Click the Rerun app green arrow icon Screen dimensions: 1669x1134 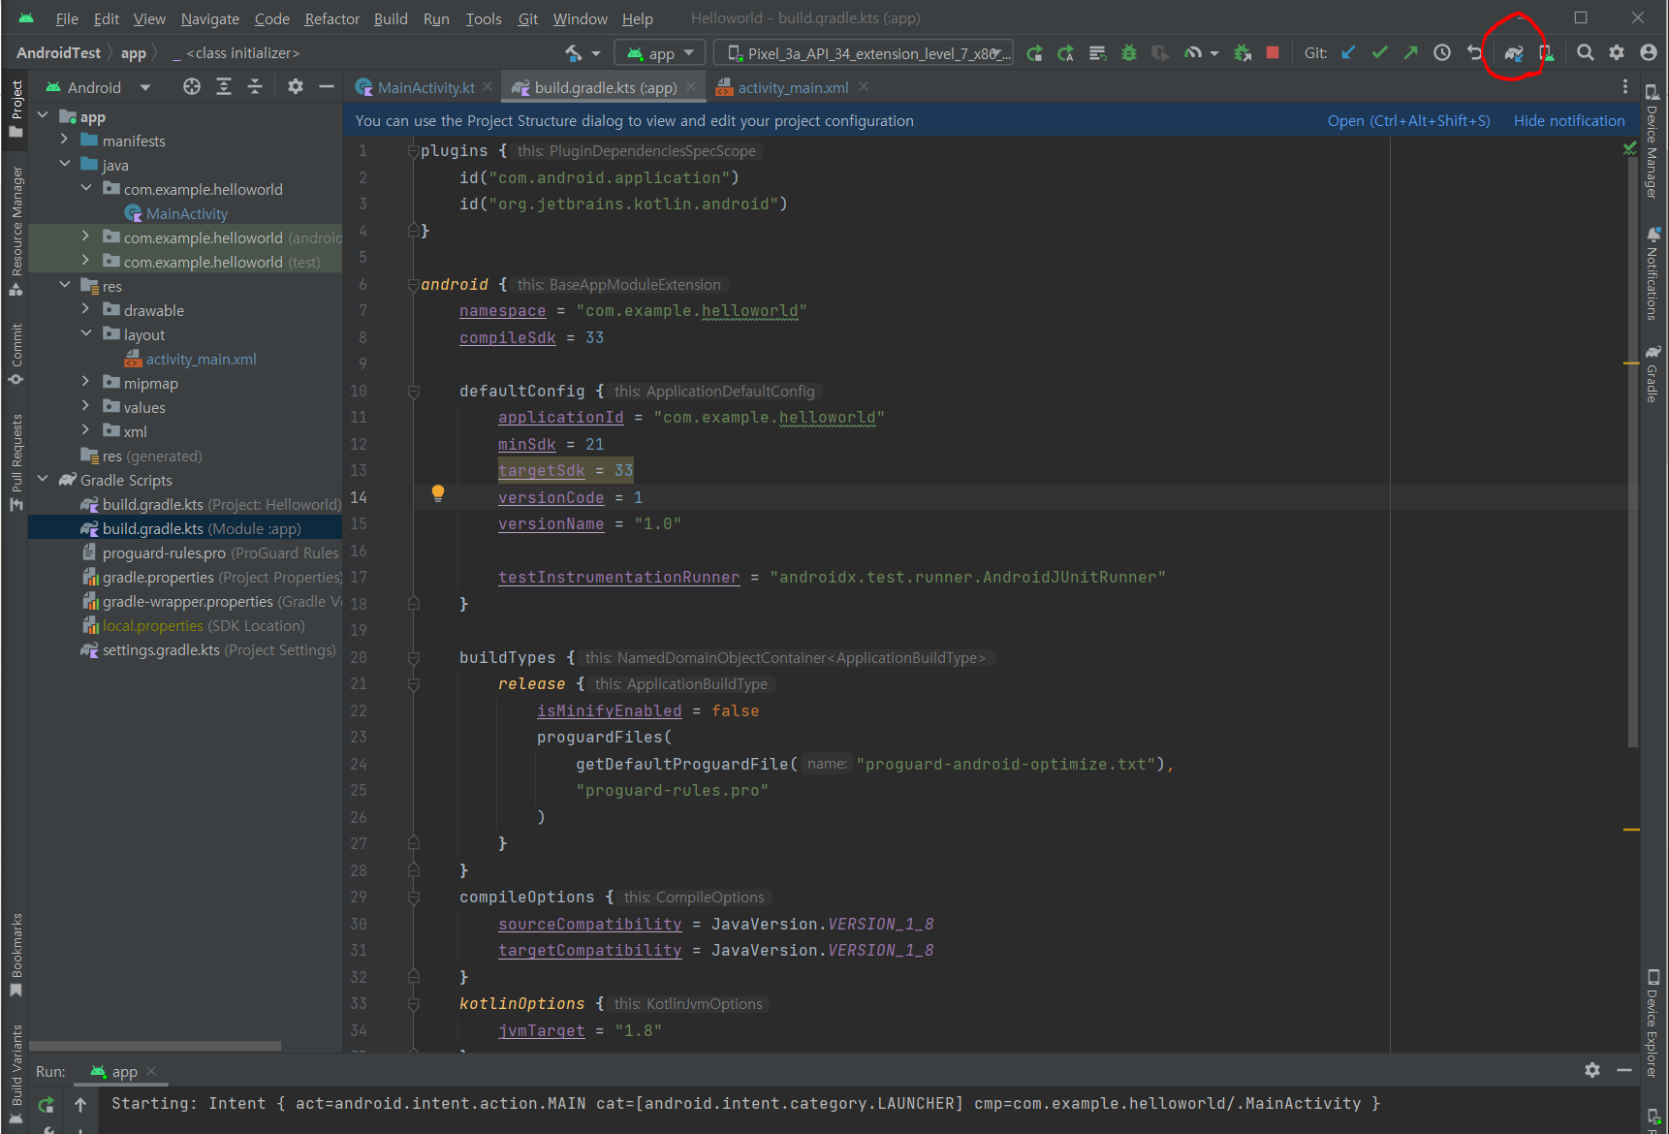1035,53
